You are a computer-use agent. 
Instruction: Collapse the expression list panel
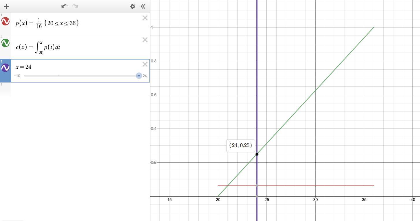(x=143, y=6)
